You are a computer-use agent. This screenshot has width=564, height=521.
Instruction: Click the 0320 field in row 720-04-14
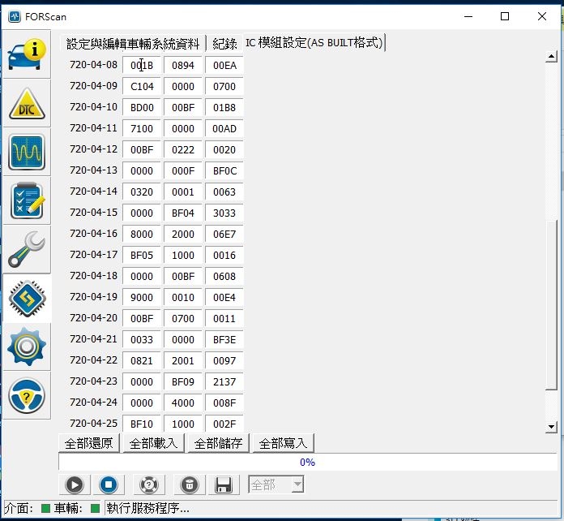[x=142, y=192]
